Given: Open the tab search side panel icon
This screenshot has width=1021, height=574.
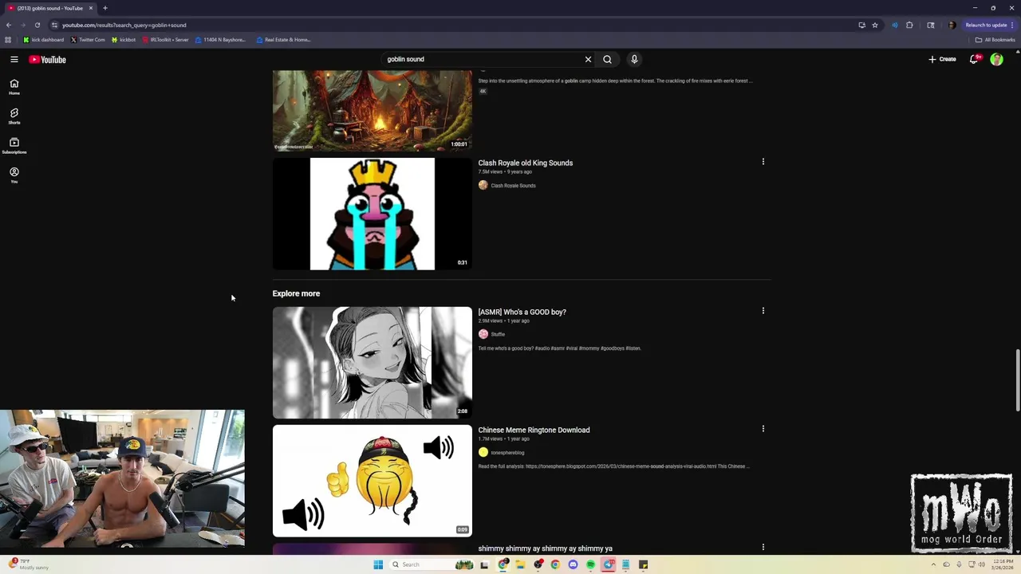Looking at the screenshot, I should (931, 25).
